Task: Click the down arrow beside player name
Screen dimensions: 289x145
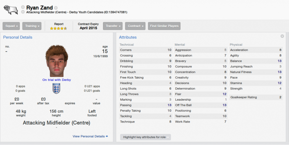Action: pos(23,12)
